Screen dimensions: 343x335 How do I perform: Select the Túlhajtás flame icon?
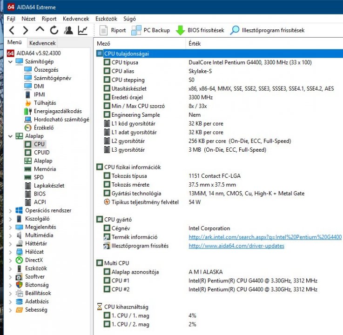pyautogui.click(x=28, y=103)
